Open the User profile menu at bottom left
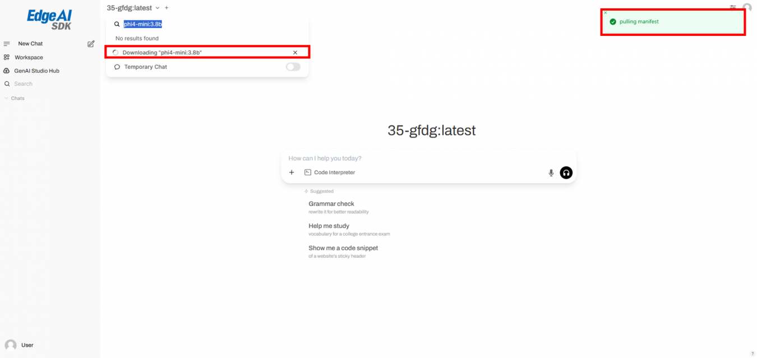The width and height of the screenshot is (757, 358). pos(20,345)
